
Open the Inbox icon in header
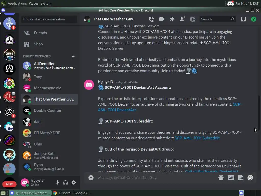pos(243,19)
